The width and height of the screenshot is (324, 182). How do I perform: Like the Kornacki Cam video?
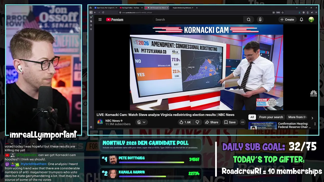pyautogui.click(x=185, y=122)
